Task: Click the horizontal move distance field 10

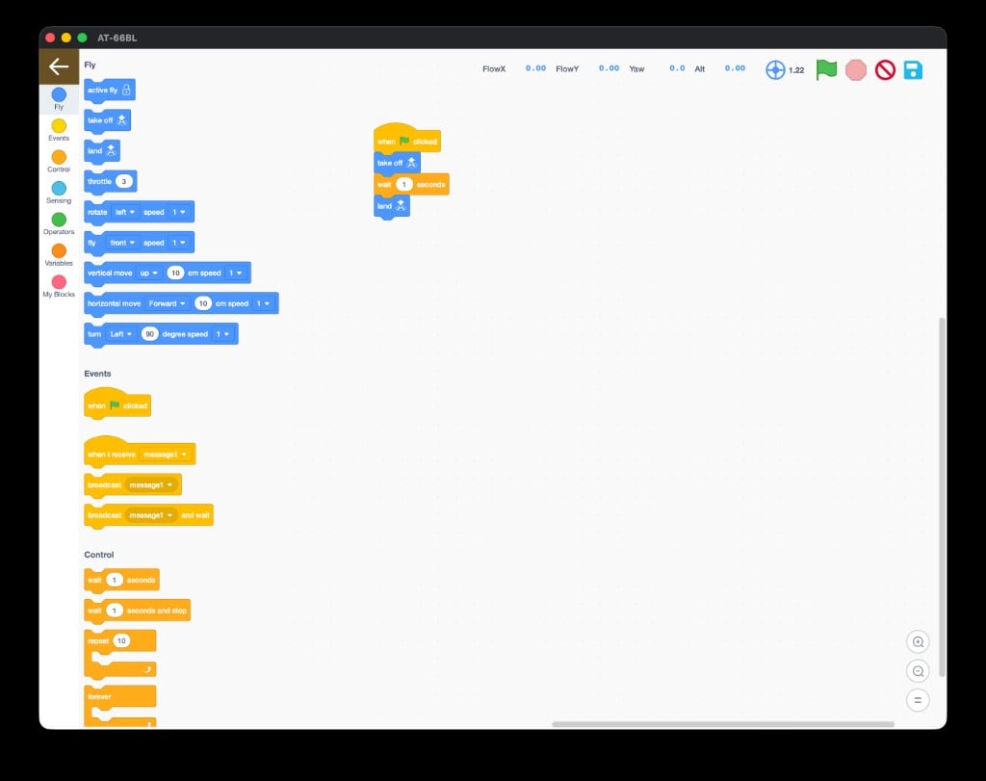Action: (x=202, y=303)
